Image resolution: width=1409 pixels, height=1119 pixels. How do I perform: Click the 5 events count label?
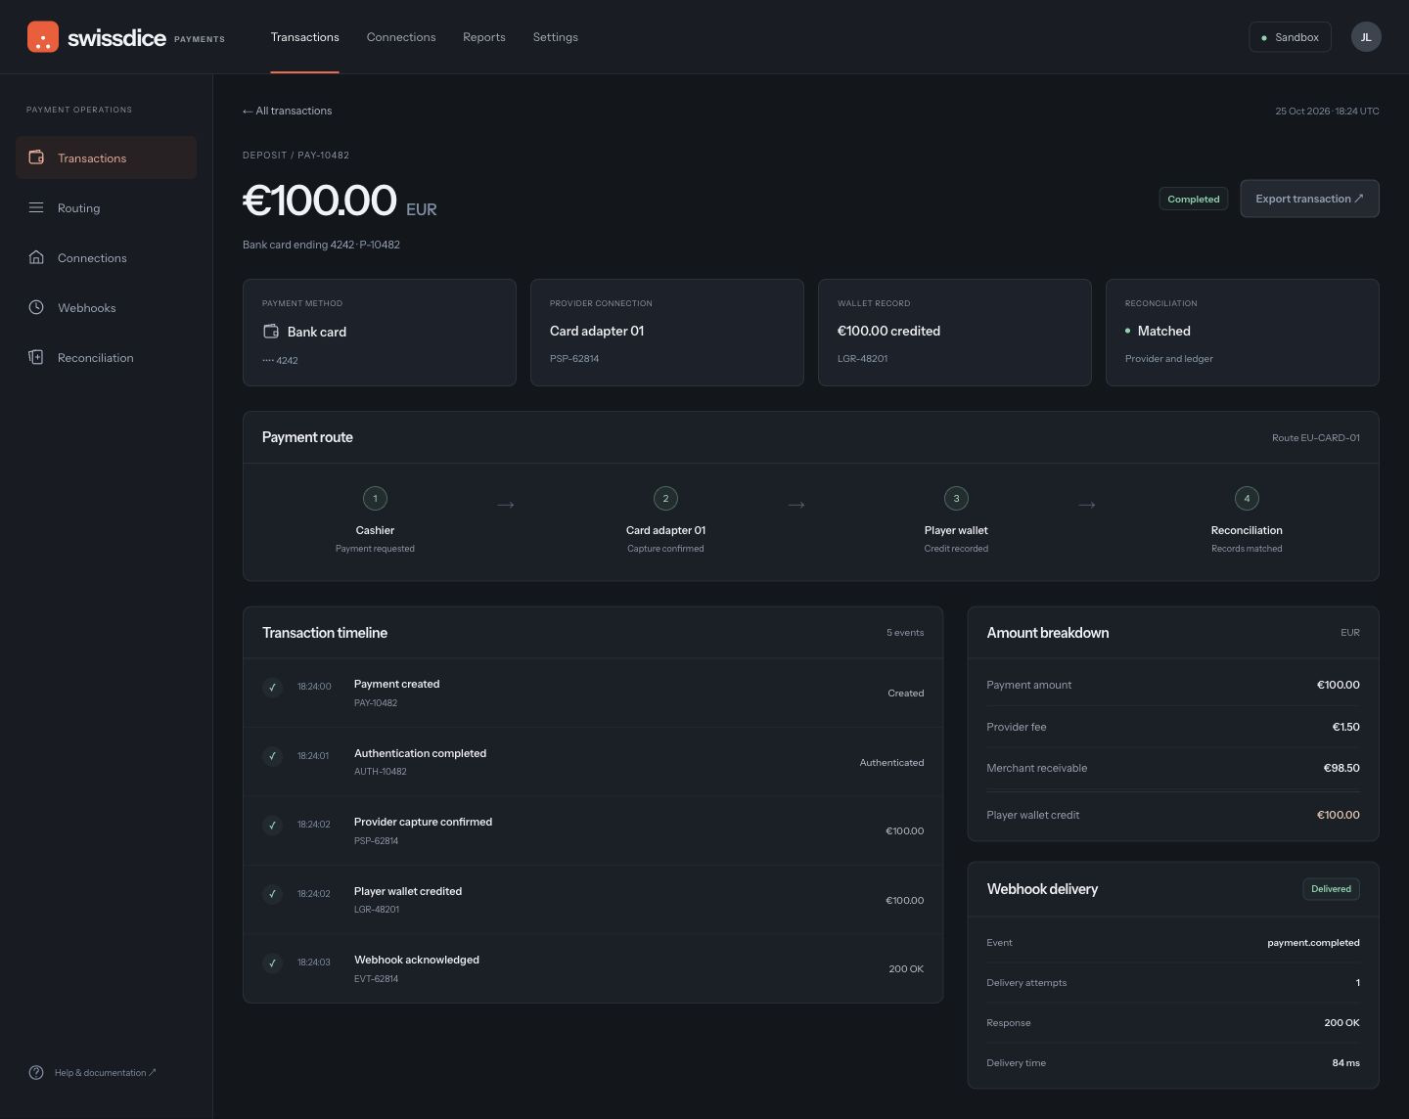click(905, 633)
